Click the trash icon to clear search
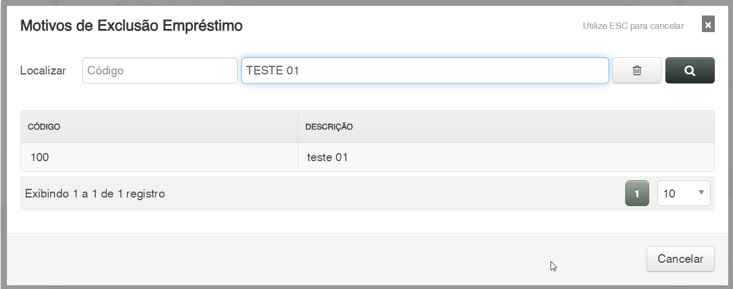The width and height of the screenshot is (733, 289). click(637, 71)
